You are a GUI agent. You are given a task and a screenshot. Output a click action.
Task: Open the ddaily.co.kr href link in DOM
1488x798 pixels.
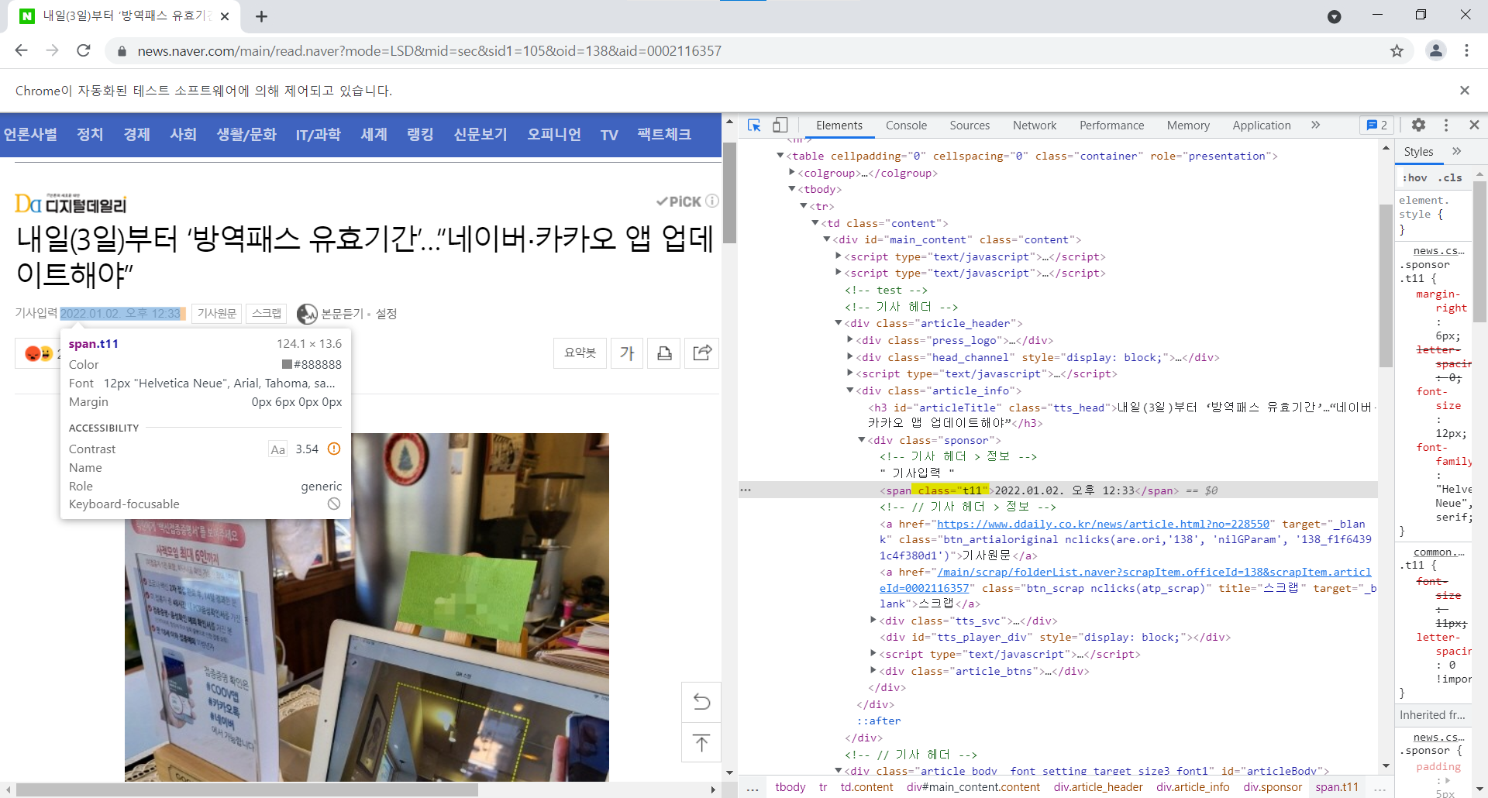point(1104,524)
